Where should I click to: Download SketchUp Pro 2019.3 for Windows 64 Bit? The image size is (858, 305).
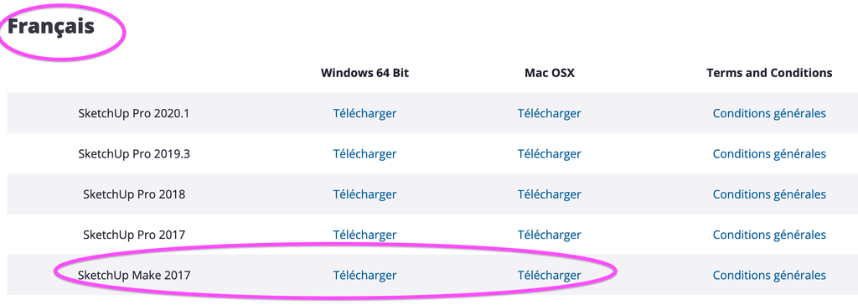coord(364,154)
